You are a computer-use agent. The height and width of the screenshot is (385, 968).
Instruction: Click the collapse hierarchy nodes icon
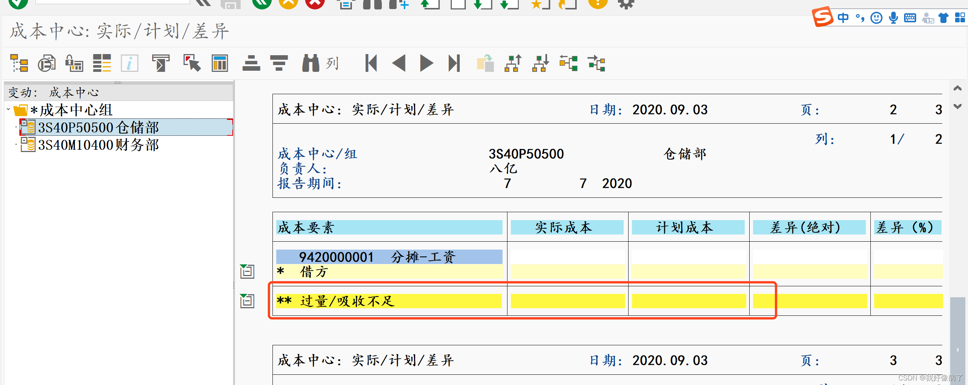(568, 63)
